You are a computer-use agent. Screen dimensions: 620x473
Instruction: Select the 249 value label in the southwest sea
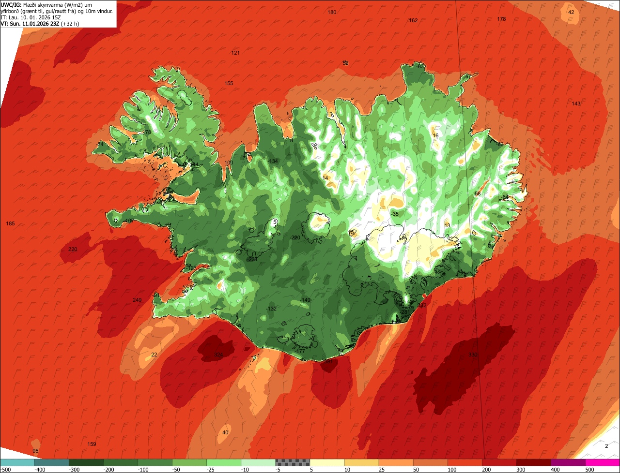[137, 300]
